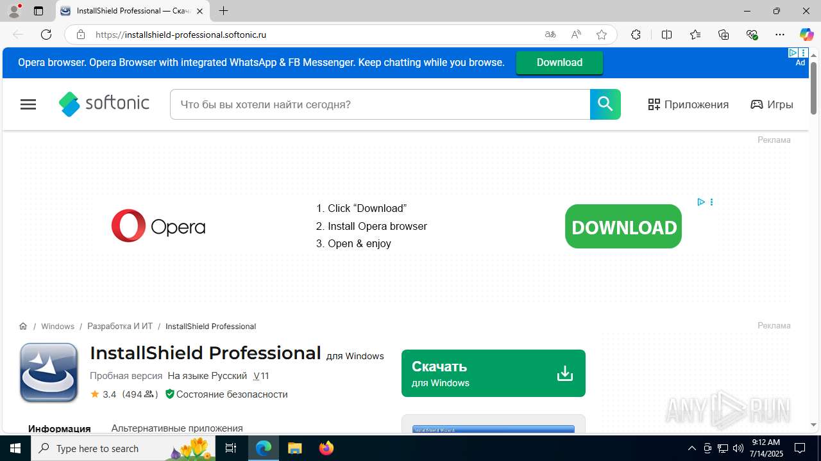Go to breadcrumb home icon
This screenshot has height=461, width=821.
pos(23,326)
